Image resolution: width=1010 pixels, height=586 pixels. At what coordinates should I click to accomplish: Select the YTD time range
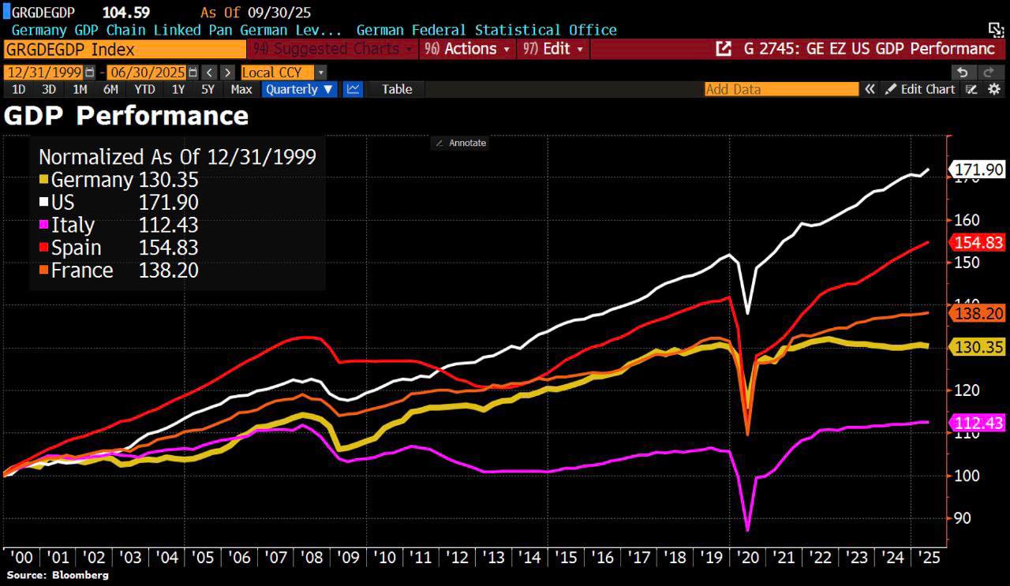pyautogui.click(x=144, y=89)
